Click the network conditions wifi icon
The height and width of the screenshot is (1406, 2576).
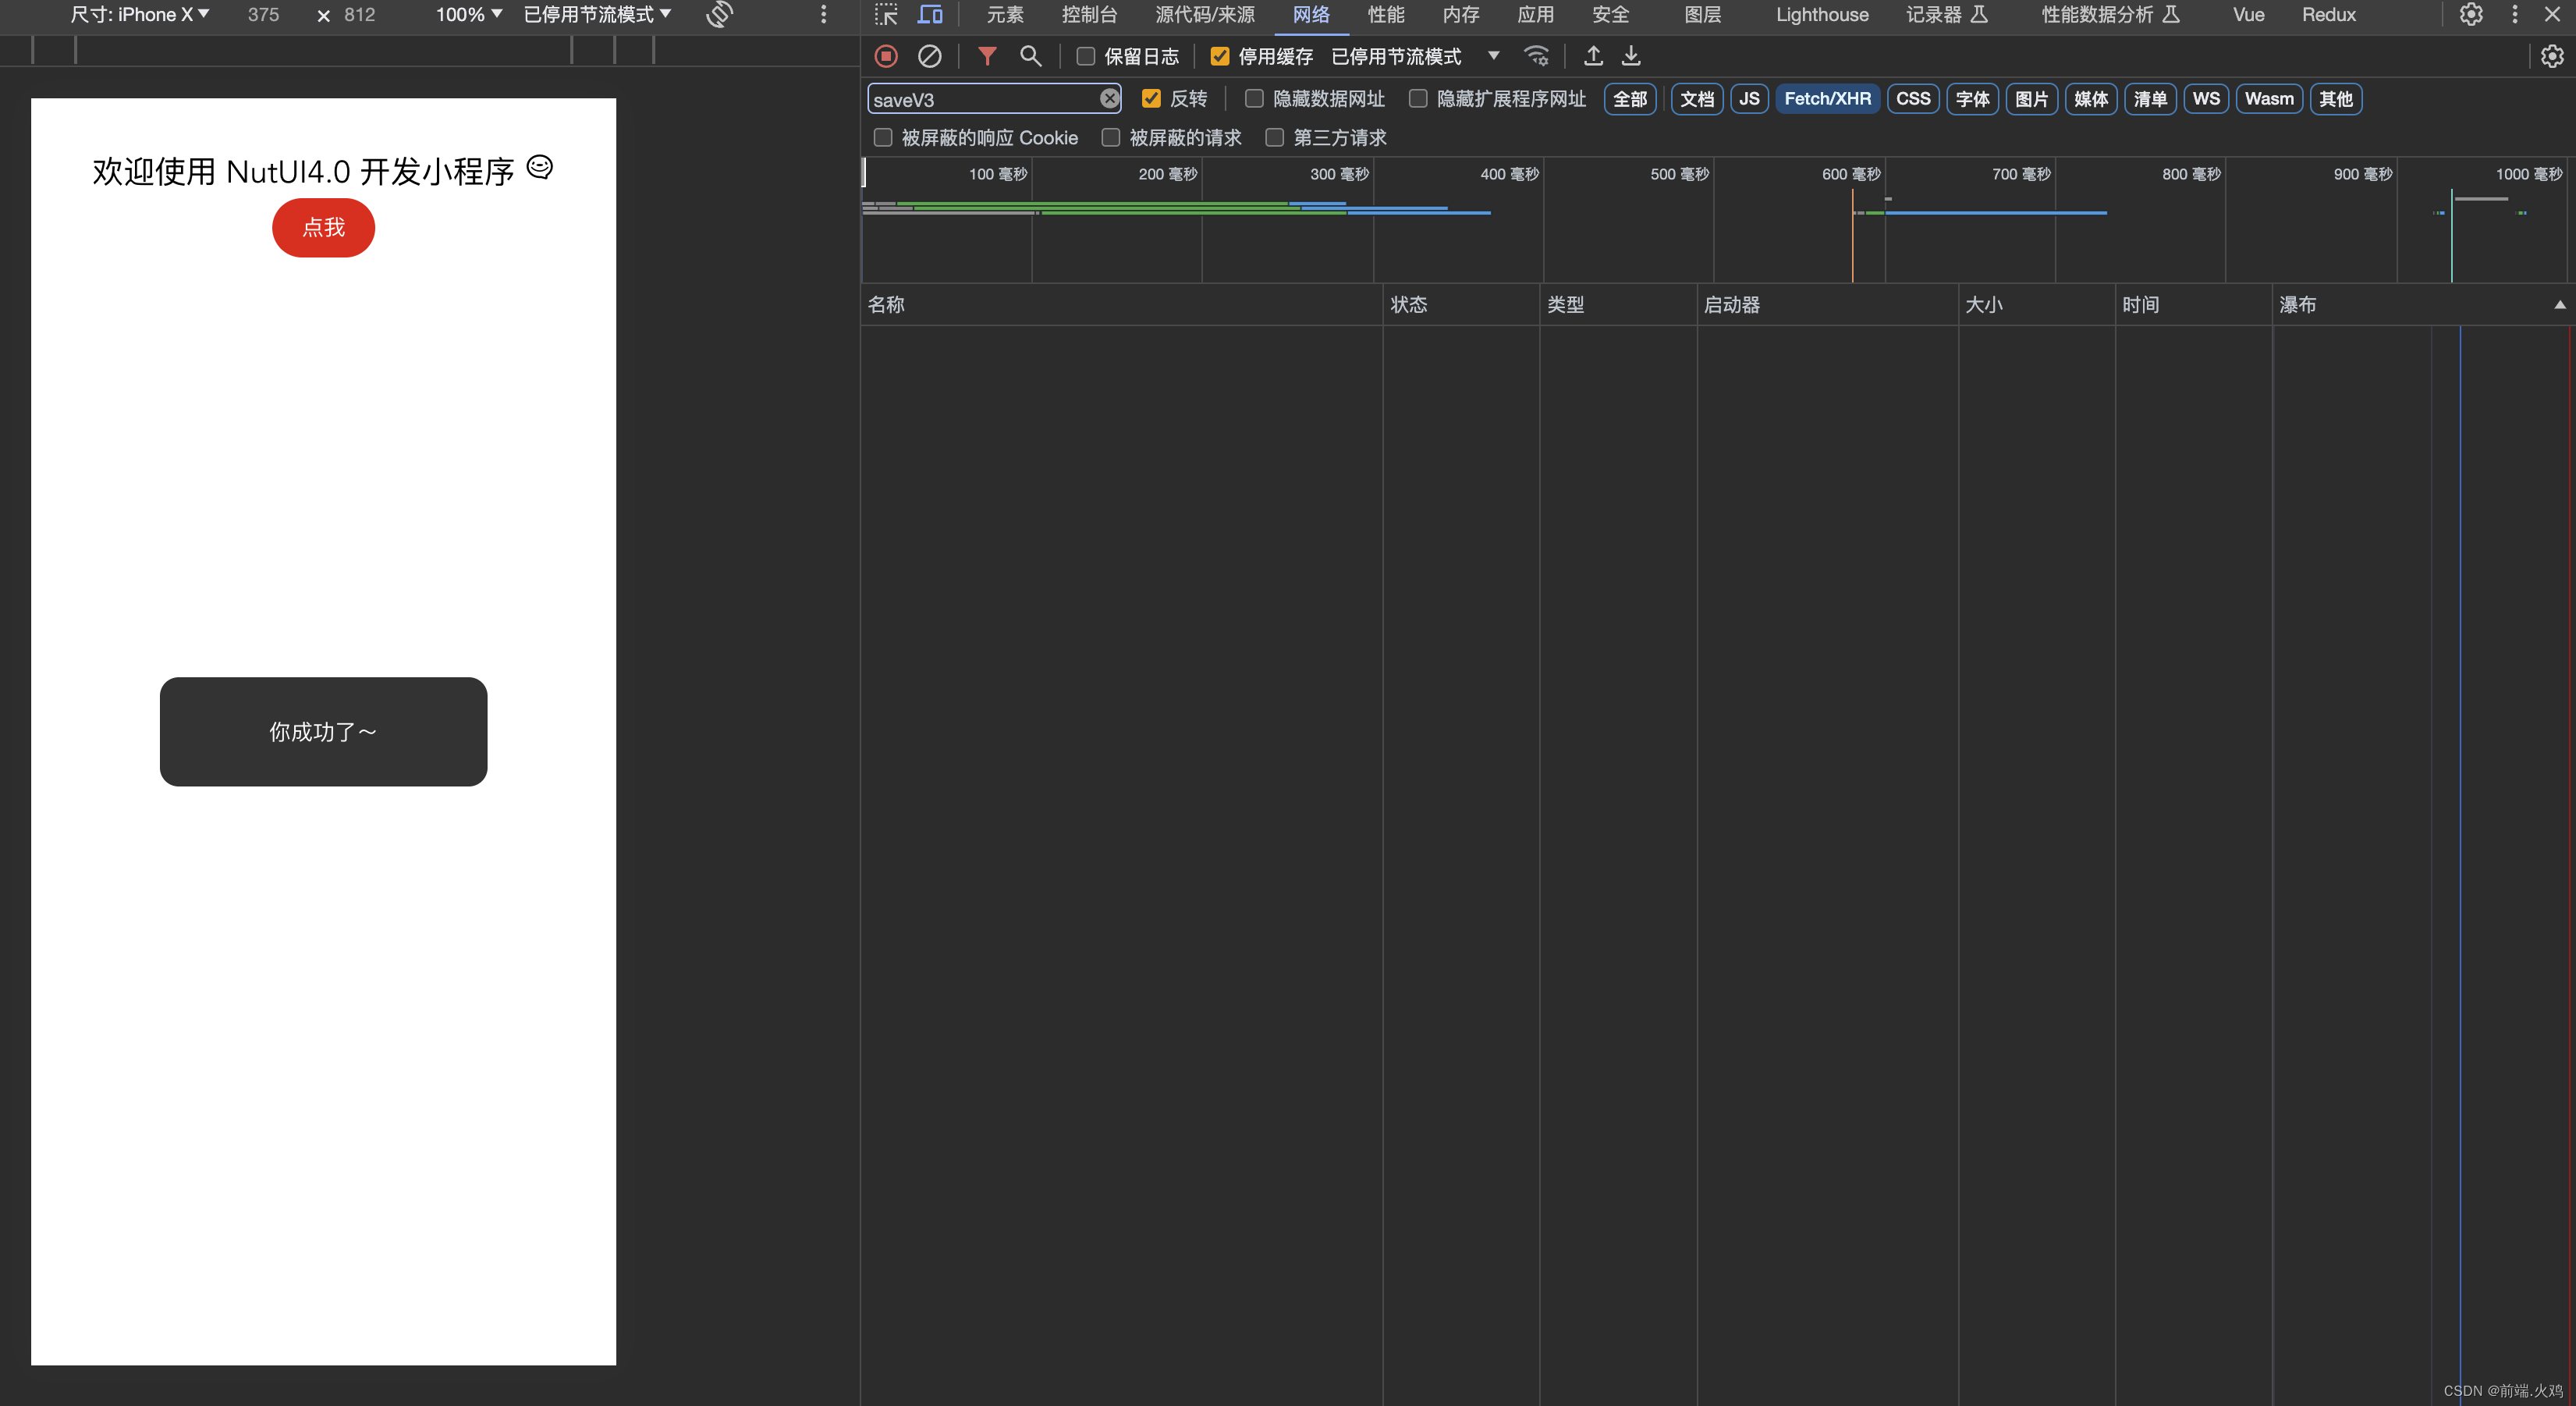(1536, 57)
